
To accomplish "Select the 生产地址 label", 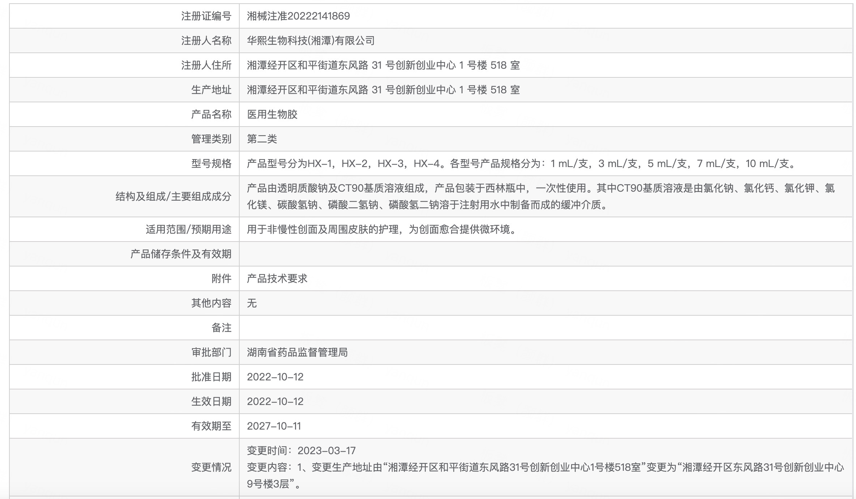I will [x=211, y=90].
